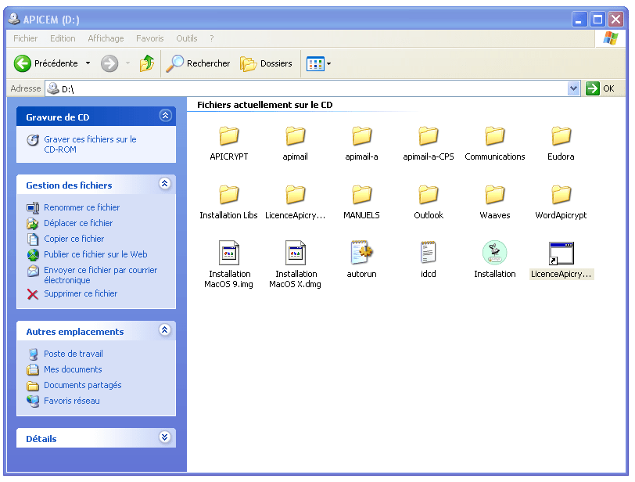Viewport: 635px width, 482px height.
Task: Click the APICEM title bar drive icon
Action: point(14,19)
